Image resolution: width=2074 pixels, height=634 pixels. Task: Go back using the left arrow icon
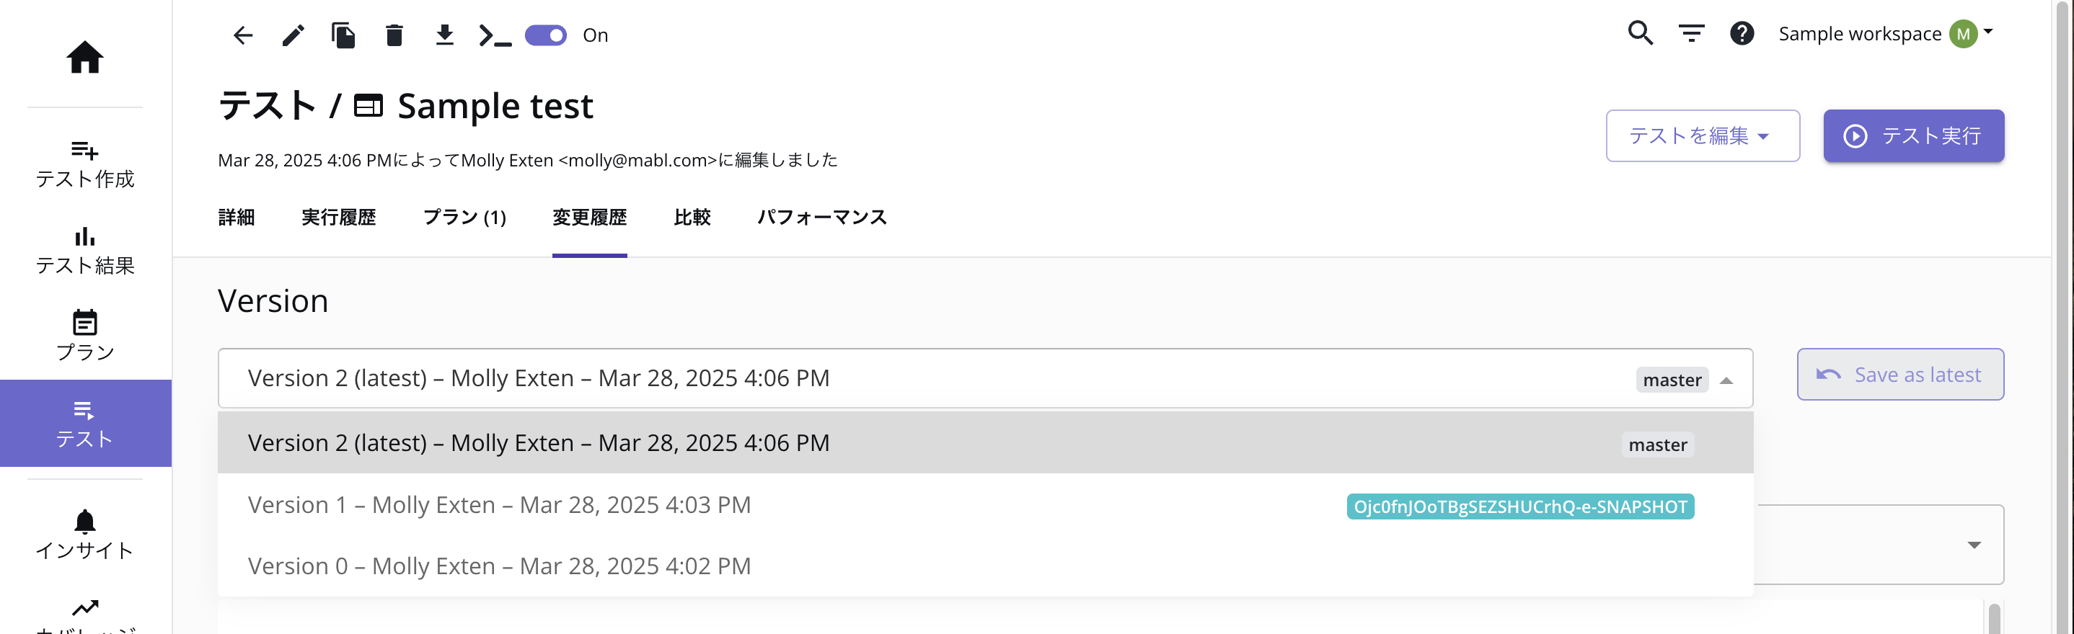[x=243, y=35]
